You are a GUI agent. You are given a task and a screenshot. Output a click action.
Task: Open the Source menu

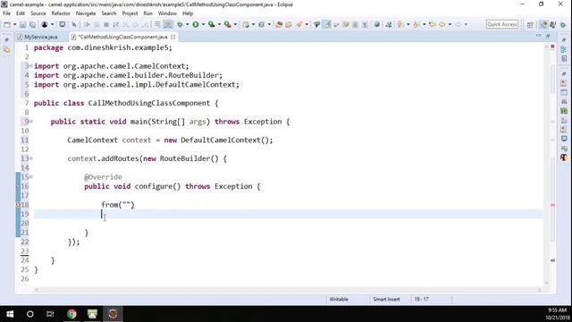click(x=38, y=13)
